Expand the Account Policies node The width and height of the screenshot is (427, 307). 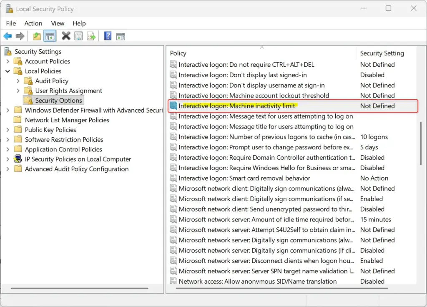8,61
